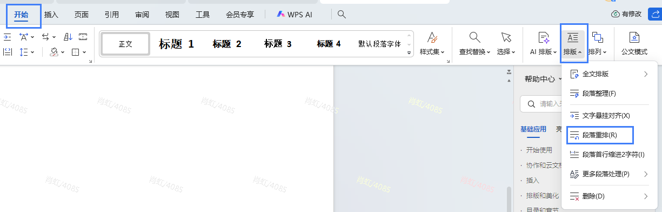Click the 查找替换 magnifier icon
The width and height of the screenshot is (662, 212).
pyautogui.click(x=474, y=37)
